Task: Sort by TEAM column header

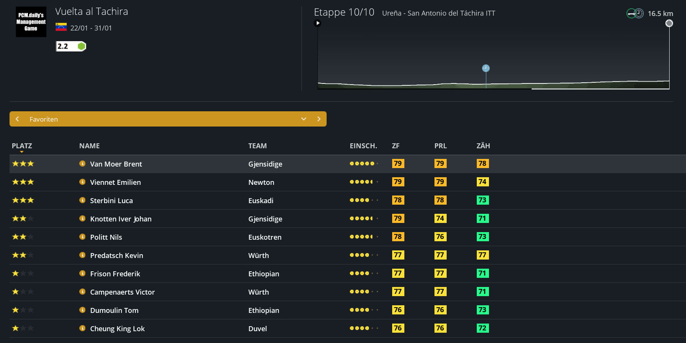Action: tap(258, 146)
